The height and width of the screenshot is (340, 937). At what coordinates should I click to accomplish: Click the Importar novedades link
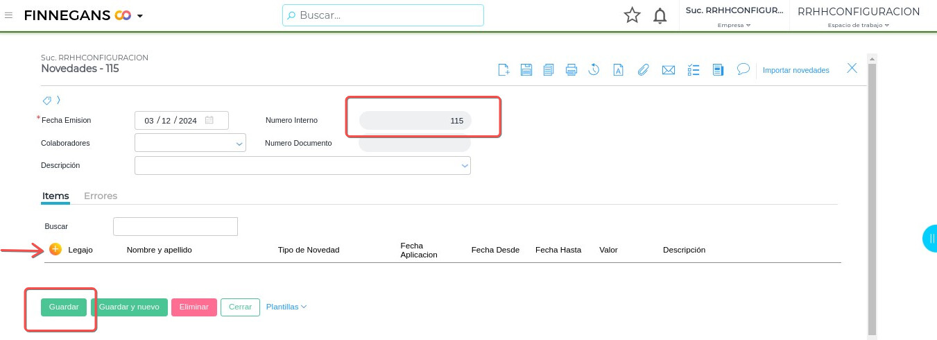796,70
